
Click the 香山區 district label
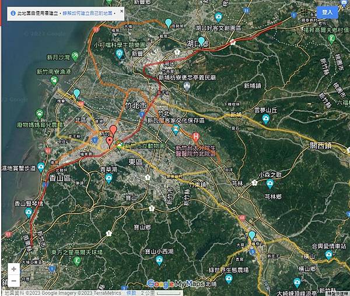pyautogui.click(x=60, y=178)
